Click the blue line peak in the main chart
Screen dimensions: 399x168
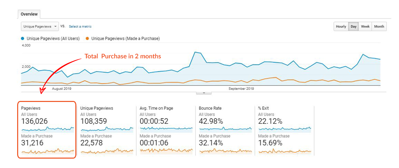(x=195, y=52)
